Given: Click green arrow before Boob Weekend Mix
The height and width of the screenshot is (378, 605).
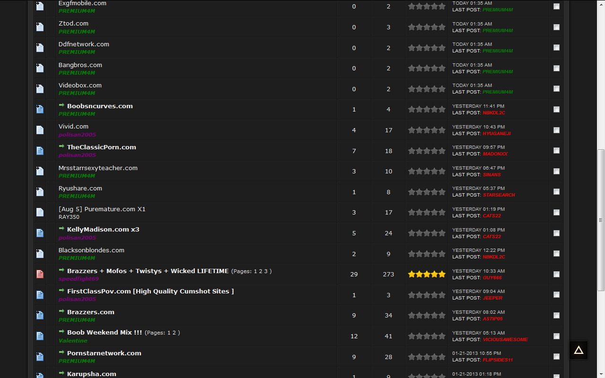Looking at the screenshot, I should pos(61,332).
